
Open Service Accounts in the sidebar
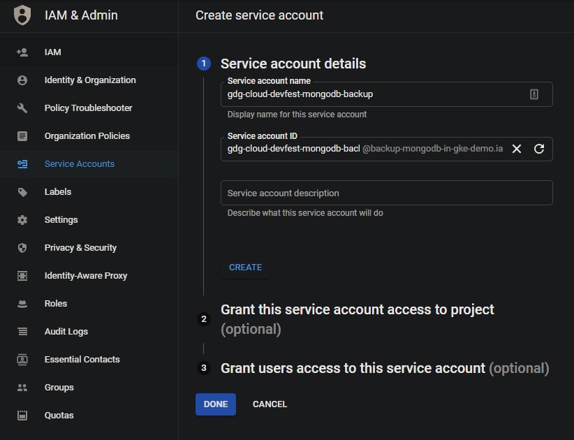click(x=79, y=164)
